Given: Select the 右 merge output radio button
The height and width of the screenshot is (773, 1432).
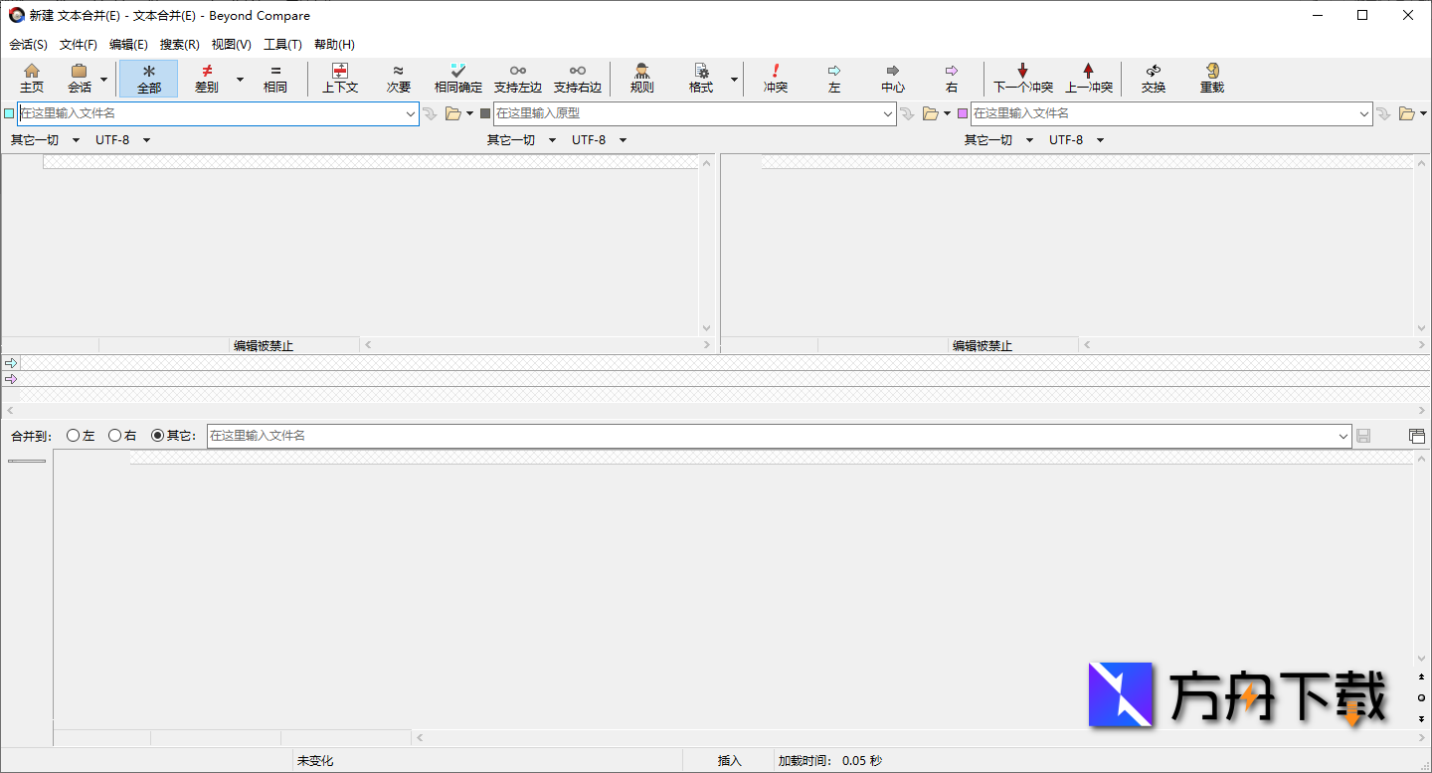Looking at the screenshot, I should click(x=114, y=435).
